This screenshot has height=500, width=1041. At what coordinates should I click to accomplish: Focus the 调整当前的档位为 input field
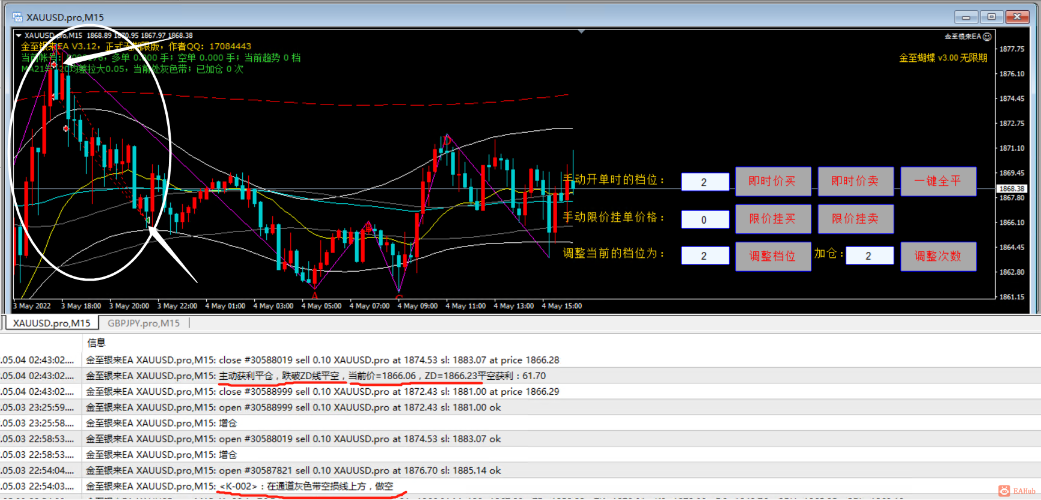click(705, 255)
